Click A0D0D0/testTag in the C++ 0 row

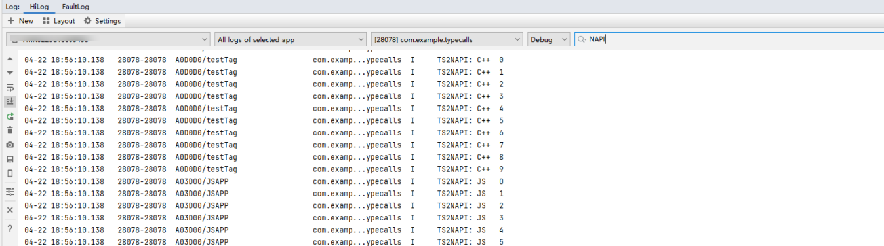point(206,60)
